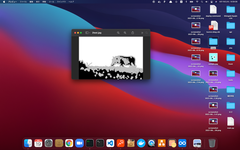This screenshot has width=240, height=150.
Task: Open Bluetooth status in menu bar
Action: click(186, 2)
